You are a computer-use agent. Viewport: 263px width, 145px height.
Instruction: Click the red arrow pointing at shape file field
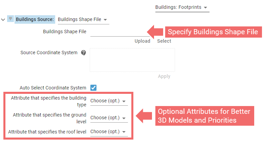tap(156, 32)
